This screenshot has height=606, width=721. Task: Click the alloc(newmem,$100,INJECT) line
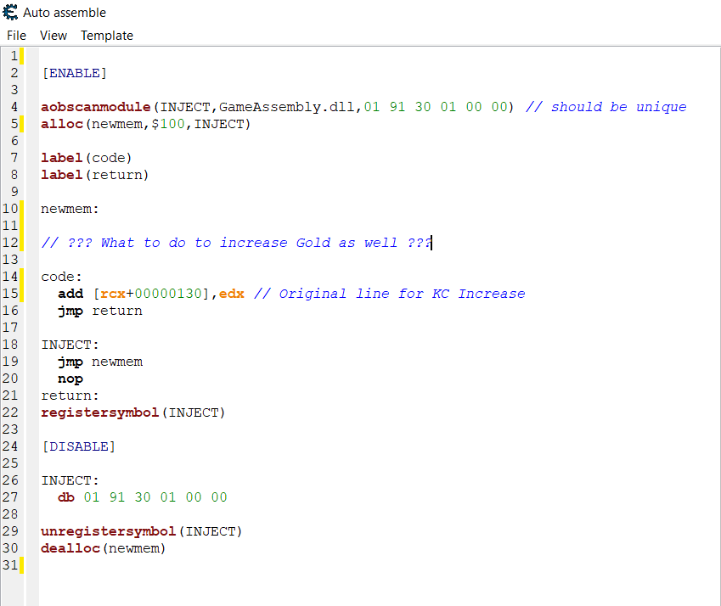coord(146,124)
